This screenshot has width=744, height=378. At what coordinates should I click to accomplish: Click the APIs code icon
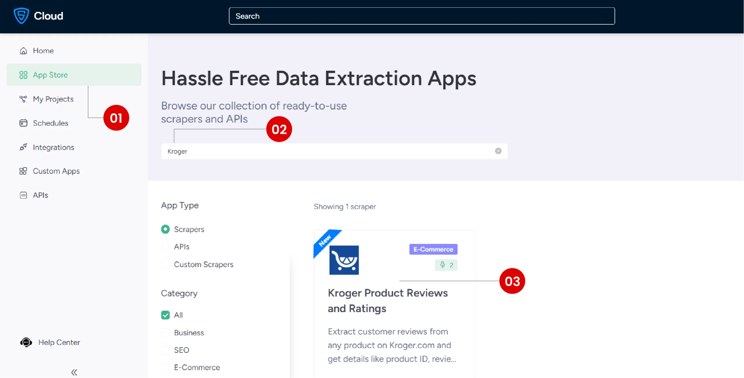(23, 195)
